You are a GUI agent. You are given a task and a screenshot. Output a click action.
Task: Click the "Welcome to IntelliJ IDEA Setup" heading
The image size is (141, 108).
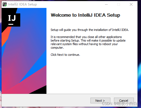click(85, 15)
